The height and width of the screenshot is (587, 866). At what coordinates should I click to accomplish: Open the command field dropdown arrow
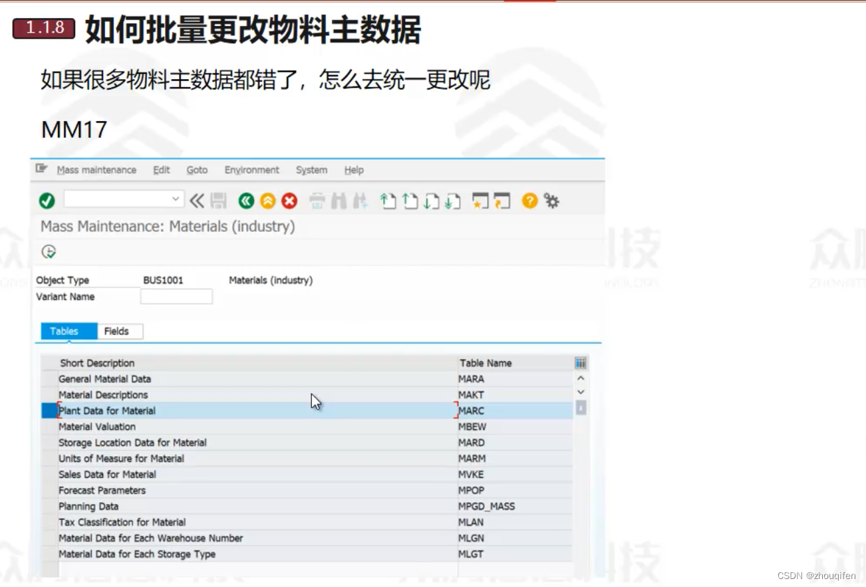coord(176,199)
